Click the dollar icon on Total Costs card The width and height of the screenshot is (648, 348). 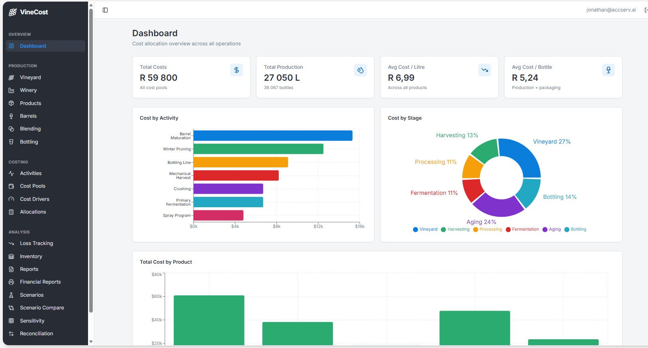pyautogui.click(x=237, y=70)
